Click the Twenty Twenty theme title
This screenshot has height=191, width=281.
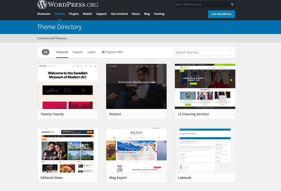(52, 114)
